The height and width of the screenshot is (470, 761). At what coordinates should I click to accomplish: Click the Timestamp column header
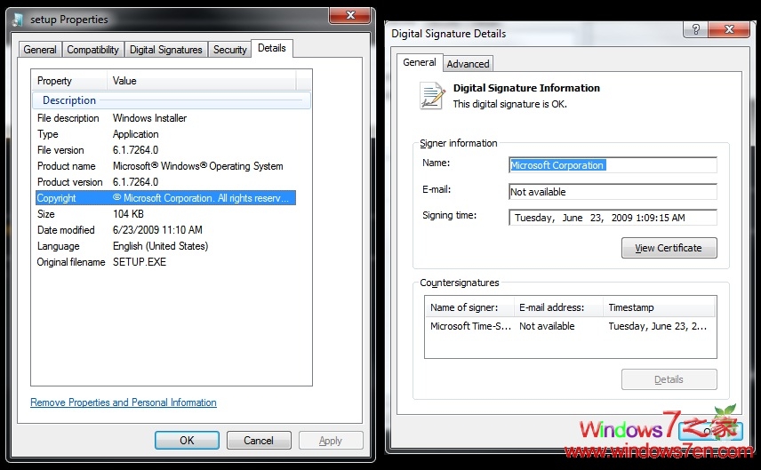click(659, 307)
